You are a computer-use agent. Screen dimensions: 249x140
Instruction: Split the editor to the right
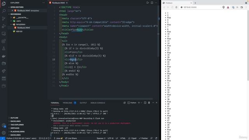[x=152, y=3]
